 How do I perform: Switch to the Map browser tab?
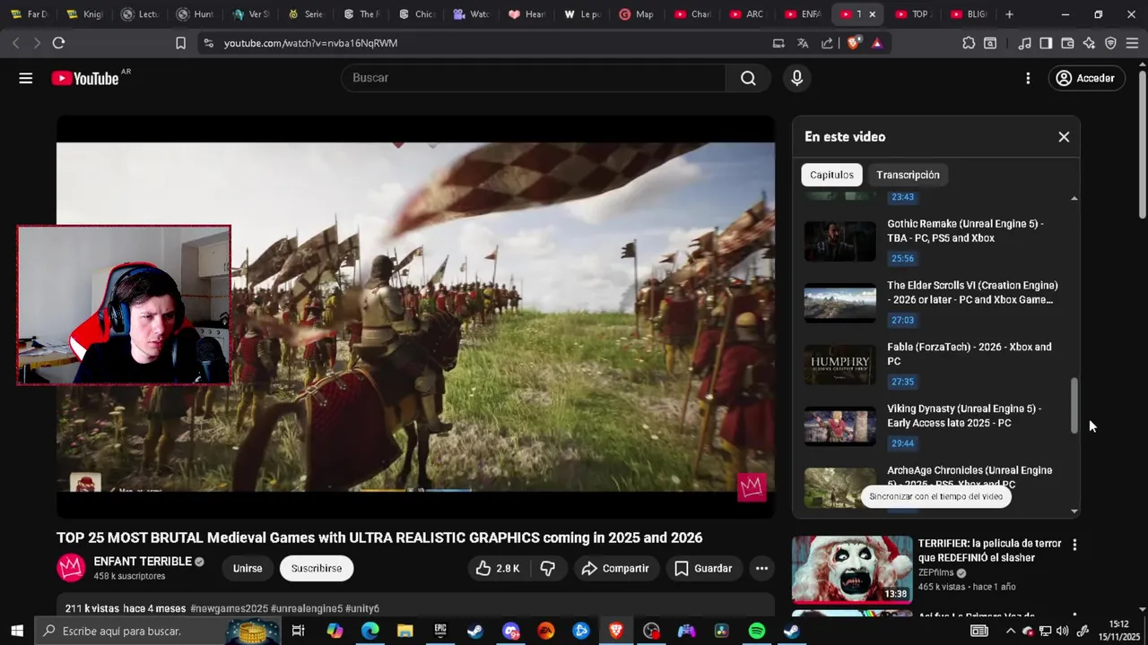(637, 14)
